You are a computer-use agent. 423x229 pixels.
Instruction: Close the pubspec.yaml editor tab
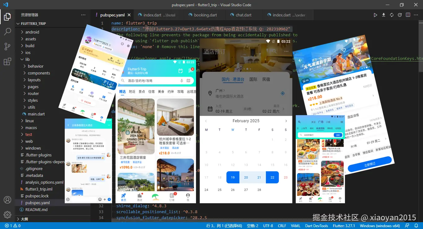pos(129,15)
